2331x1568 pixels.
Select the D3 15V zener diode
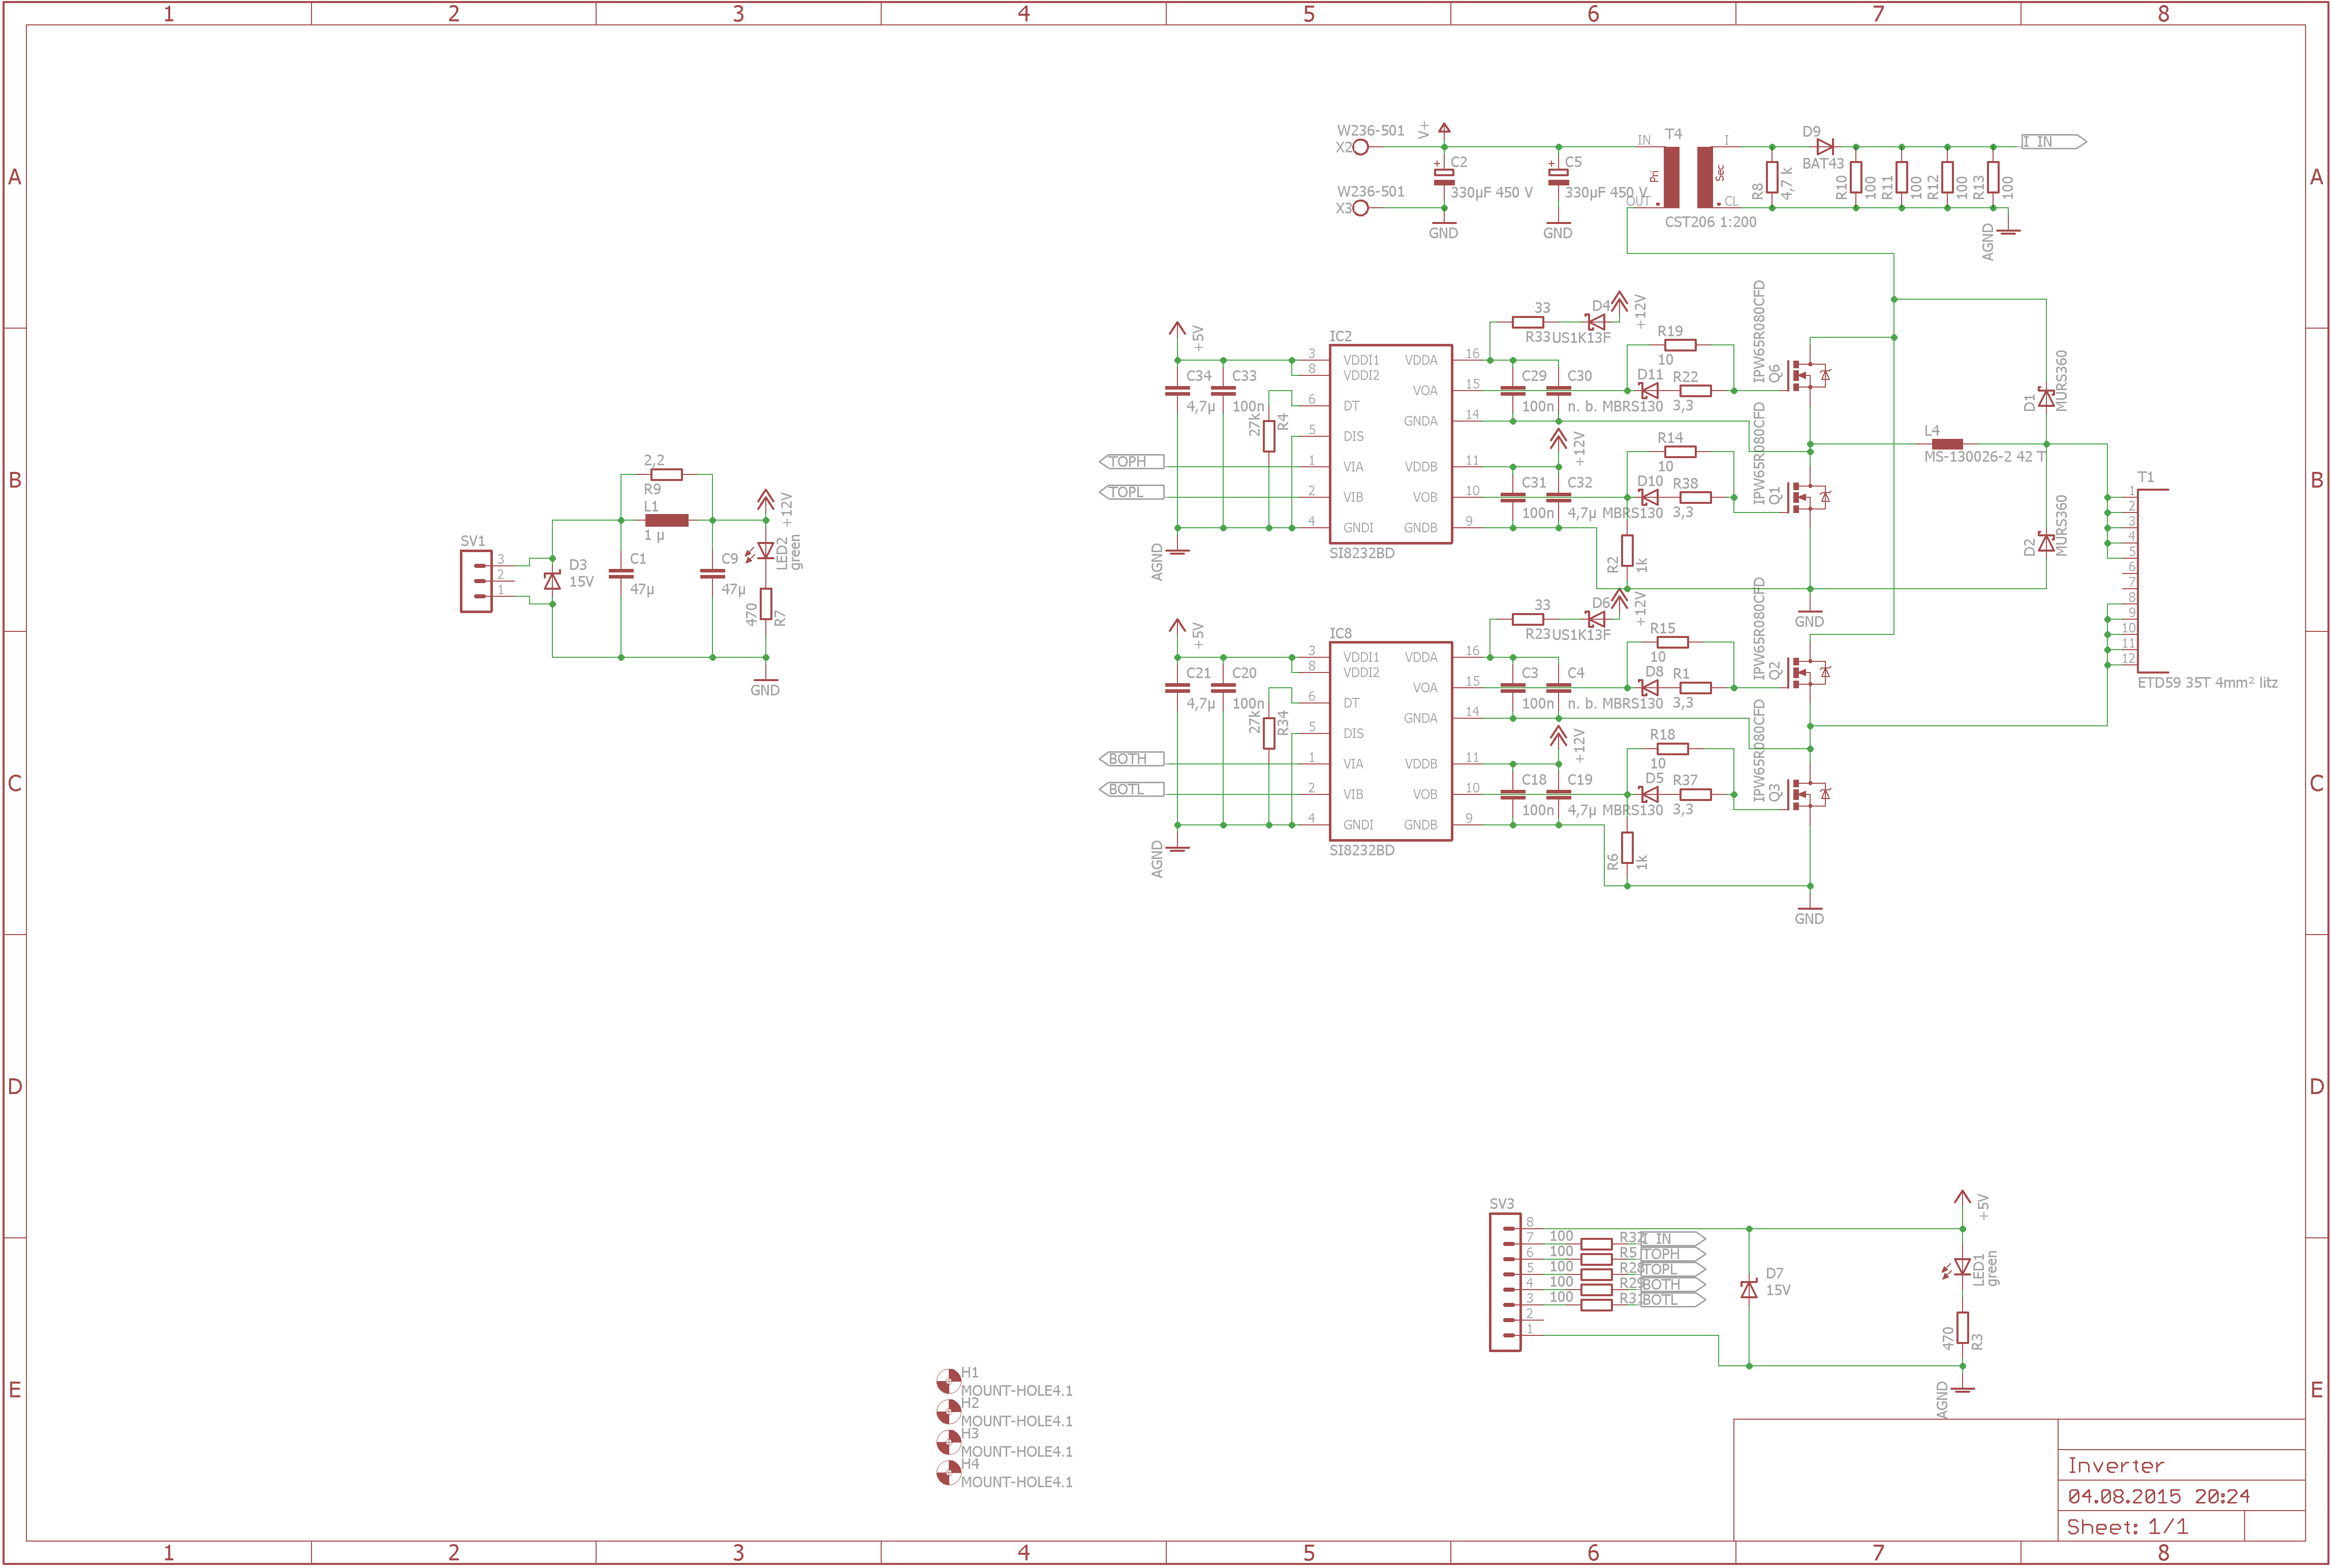(552, 580)
